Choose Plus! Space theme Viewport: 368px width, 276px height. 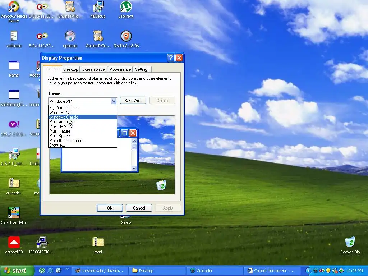[83, 136]
